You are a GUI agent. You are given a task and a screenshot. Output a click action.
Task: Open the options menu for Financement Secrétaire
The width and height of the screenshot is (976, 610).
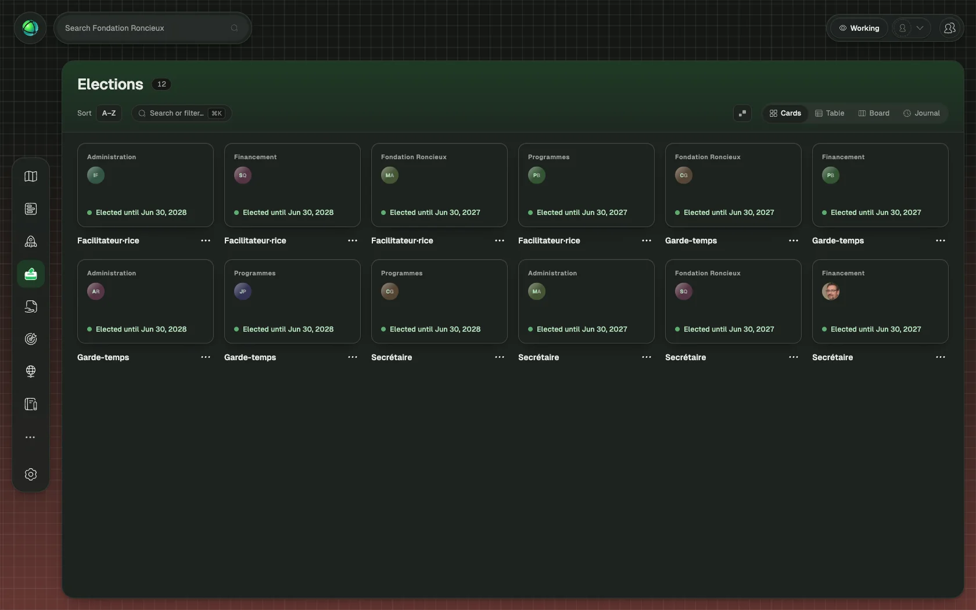tap(941, 357)
